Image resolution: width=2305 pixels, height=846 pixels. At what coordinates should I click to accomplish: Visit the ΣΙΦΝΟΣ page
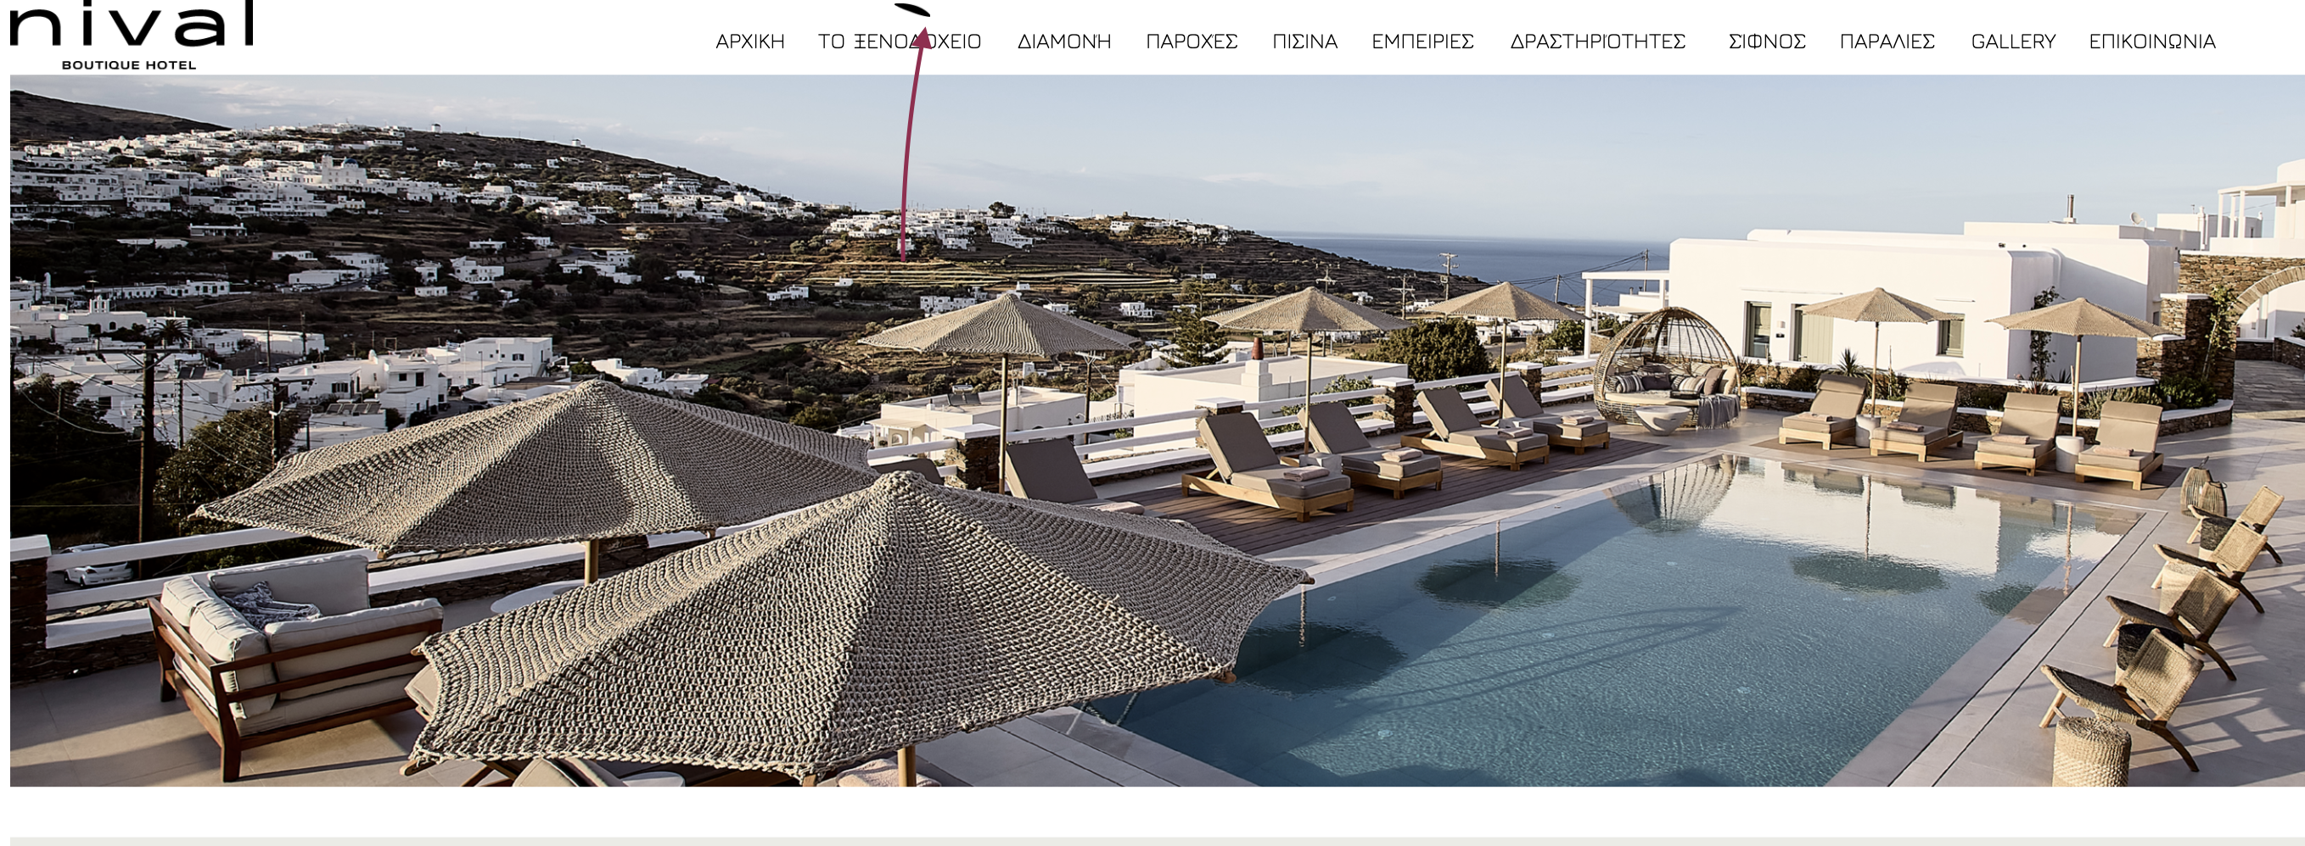coord(1767,41)
